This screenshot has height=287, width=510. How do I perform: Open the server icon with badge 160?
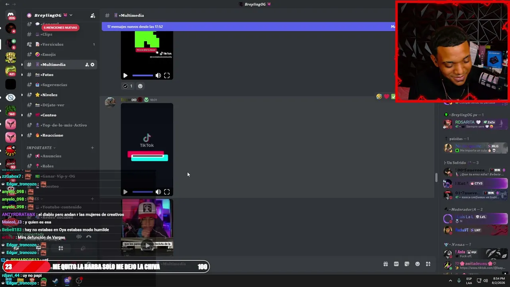11,110
